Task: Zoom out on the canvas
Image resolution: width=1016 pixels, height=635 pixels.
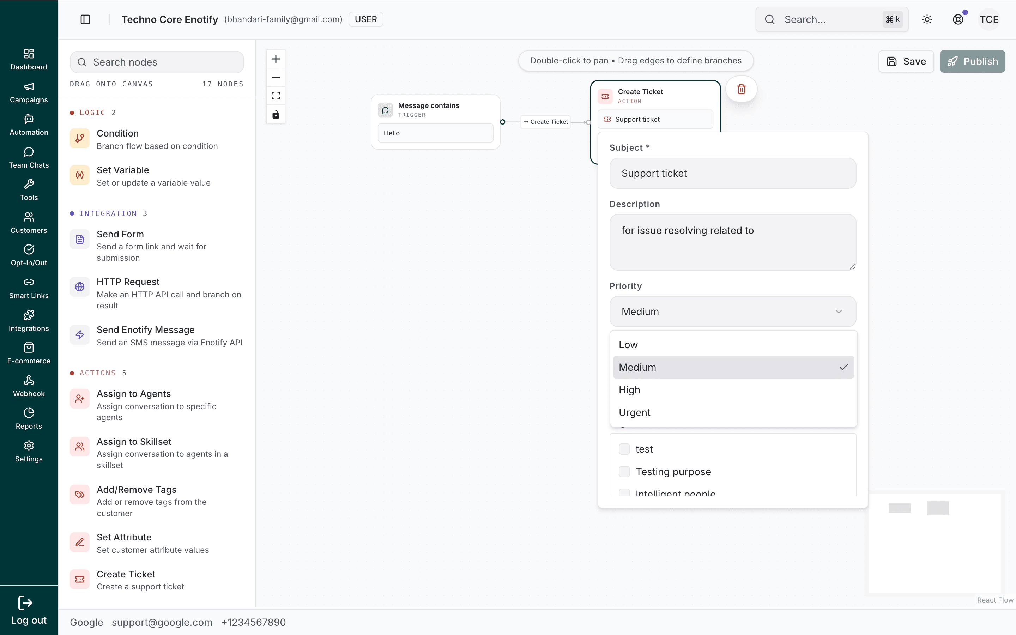Action: pos(276,77)
